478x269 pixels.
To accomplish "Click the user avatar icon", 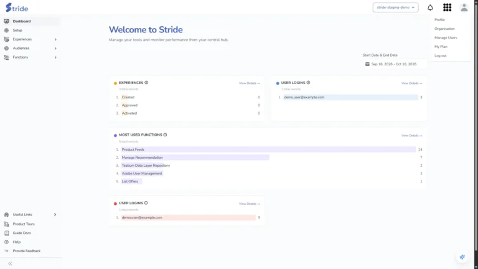I will pyautogui.click(x=464, y=7).
